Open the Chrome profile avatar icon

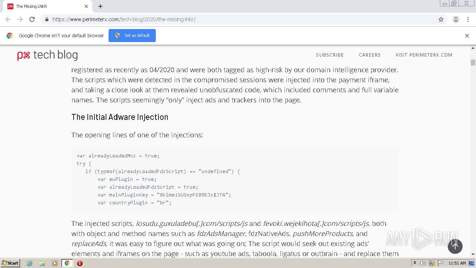(x=456, y=19)
